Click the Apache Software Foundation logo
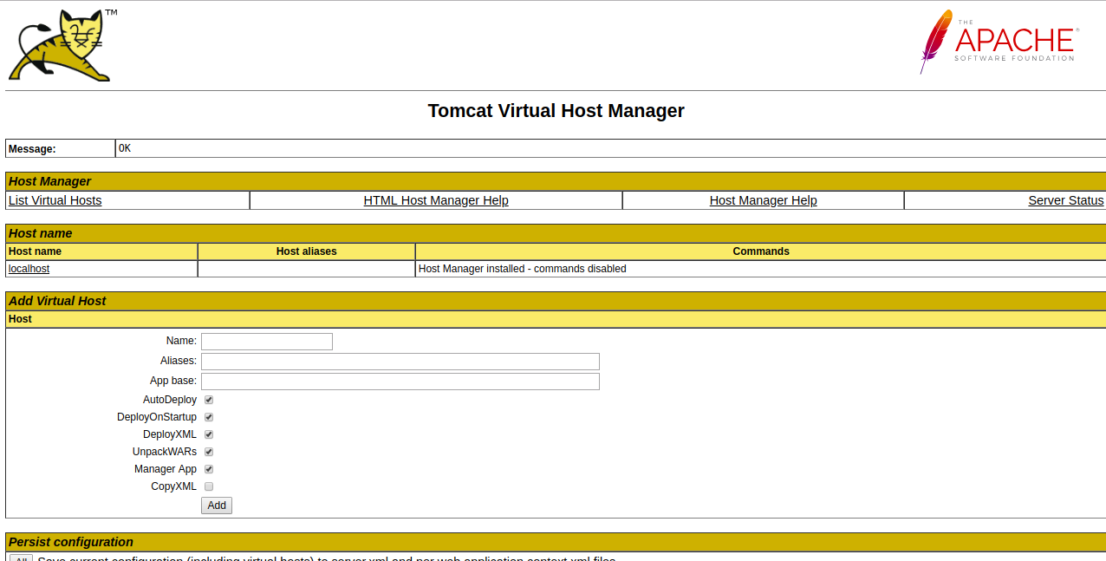 [999, 42]
